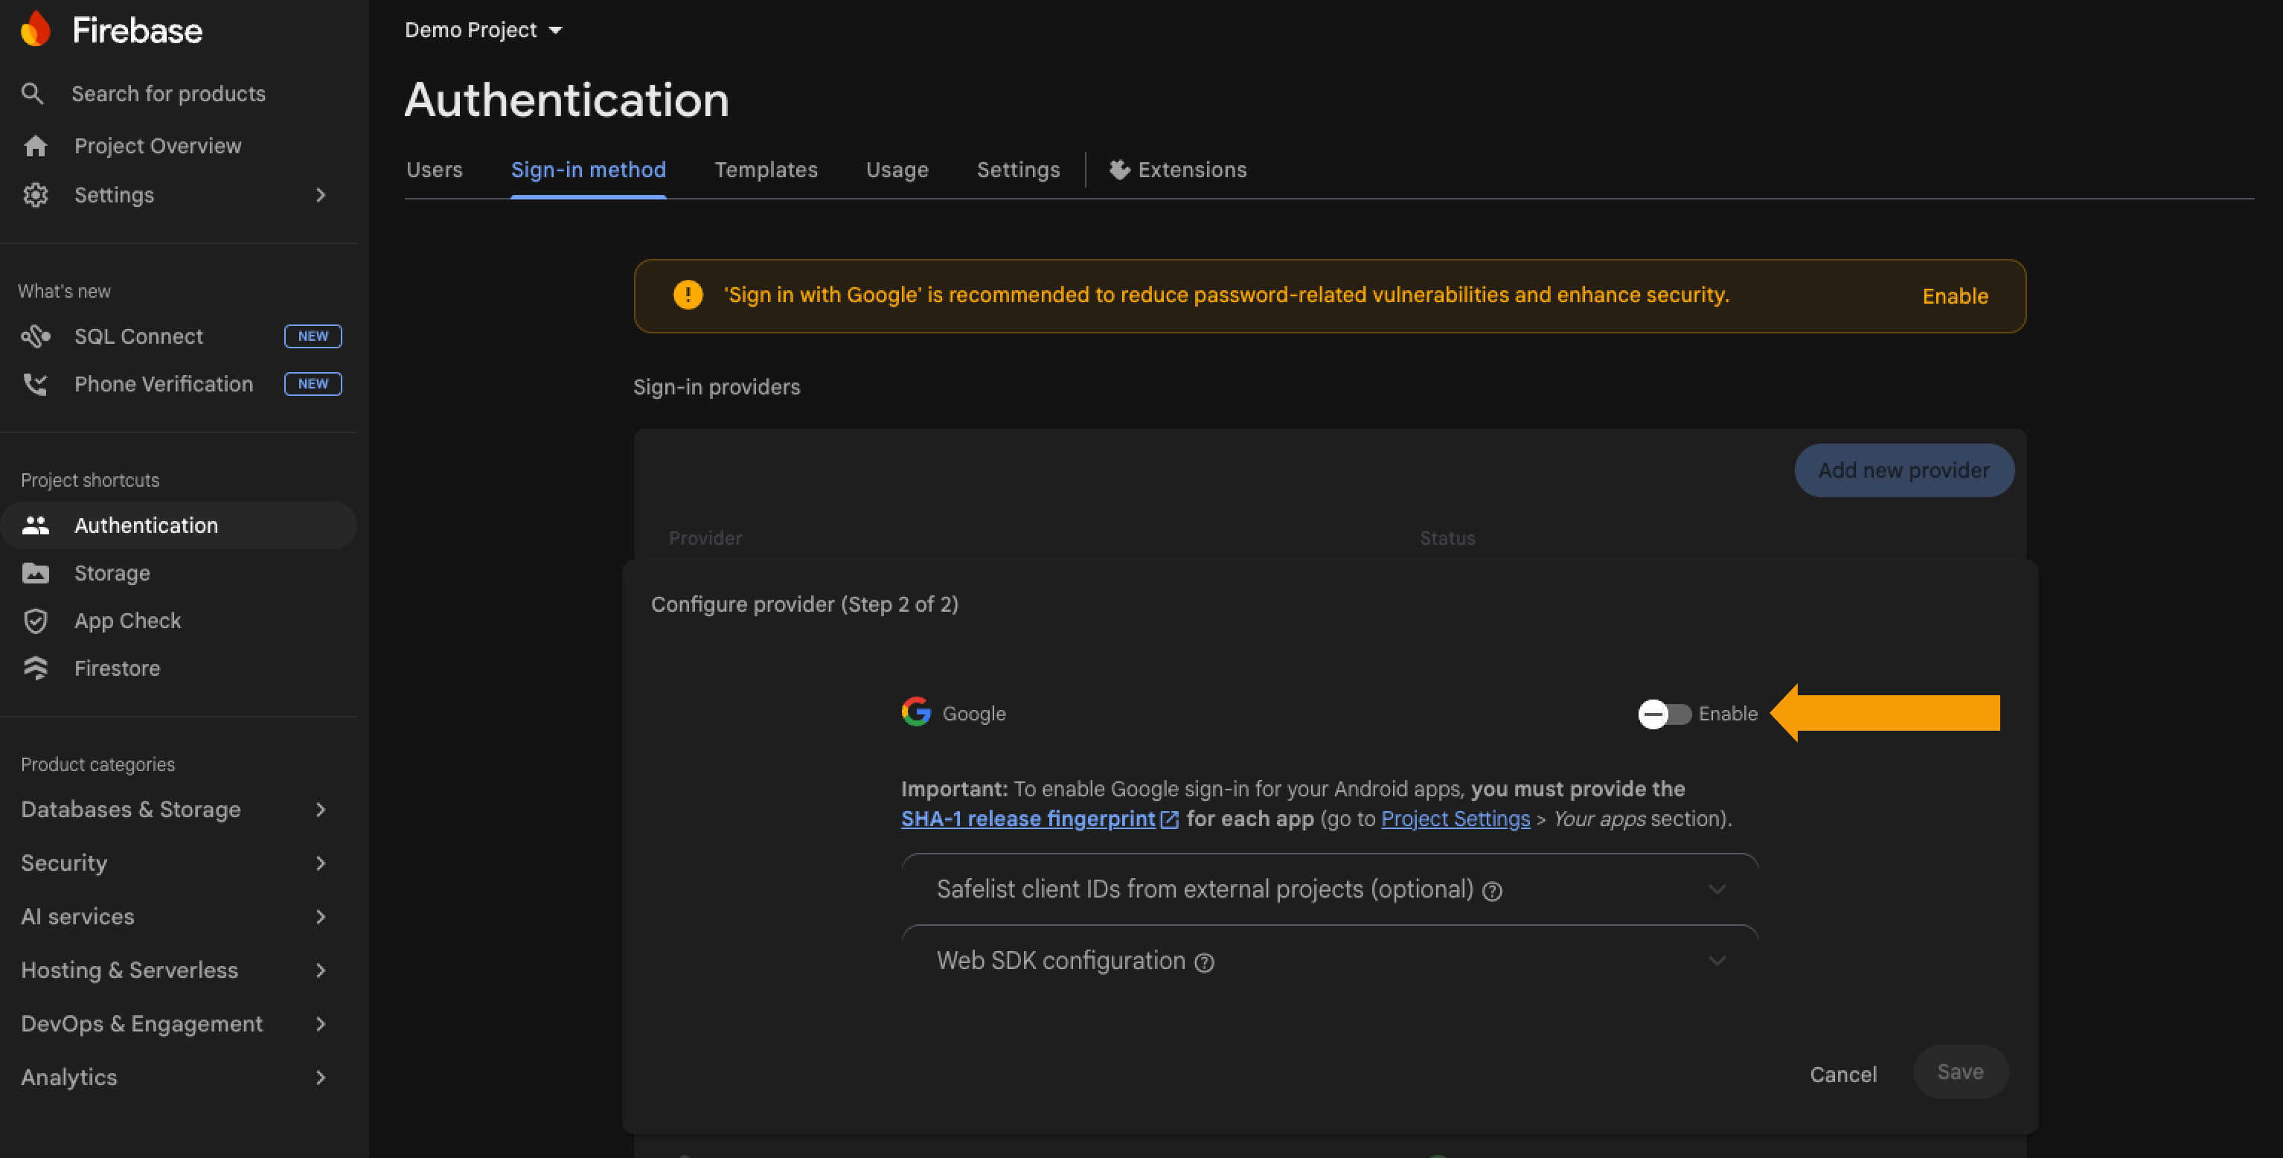2283x1158 pixels.
Task: Click the Settings gear icon in sidebar
Action: tap(36, 195)
